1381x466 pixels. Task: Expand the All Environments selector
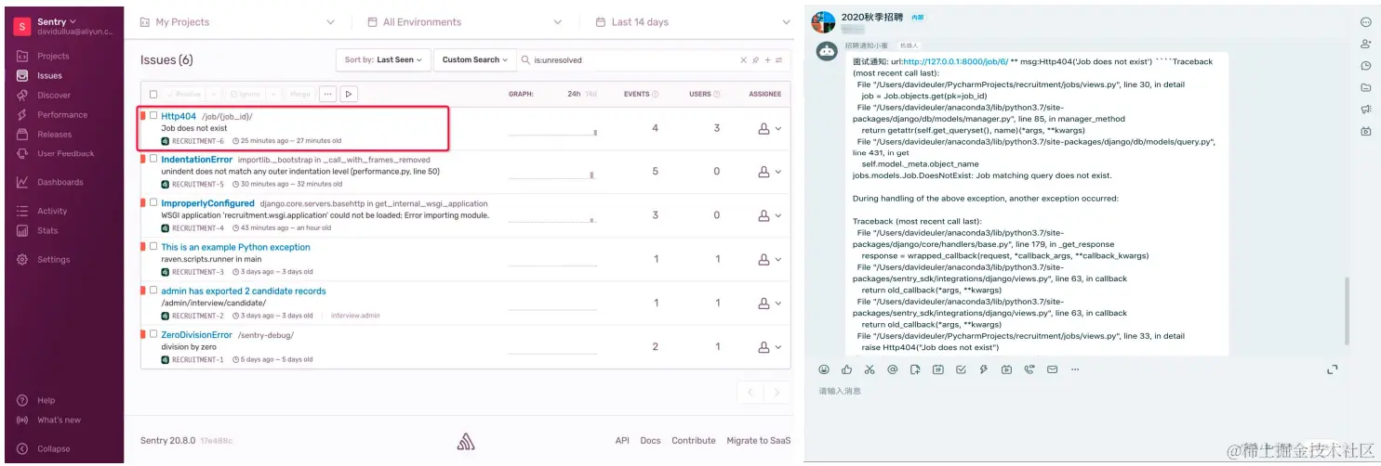(x=464, y=22)
